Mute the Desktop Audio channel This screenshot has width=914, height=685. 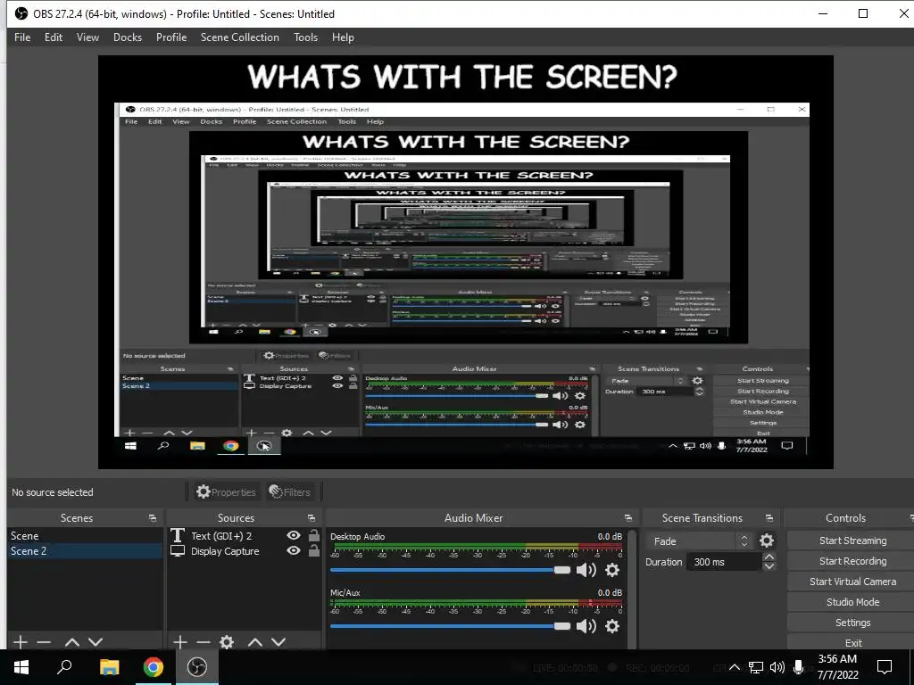coord(586,570)
